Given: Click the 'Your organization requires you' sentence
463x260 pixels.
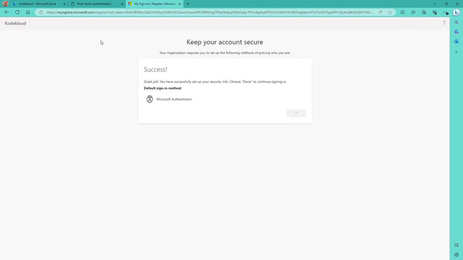Looking at the screenshot, I should coord(225,53).
